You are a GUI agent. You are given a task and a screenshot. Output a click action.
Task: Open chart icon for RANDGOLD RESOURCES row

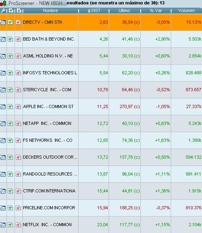[x=3, y=174]
